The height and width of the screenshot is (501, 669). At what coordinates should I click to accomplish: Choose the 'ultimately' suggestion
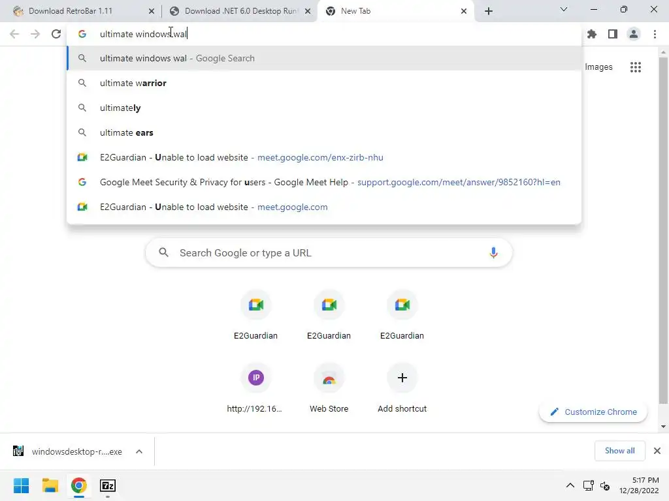[324, 108]
